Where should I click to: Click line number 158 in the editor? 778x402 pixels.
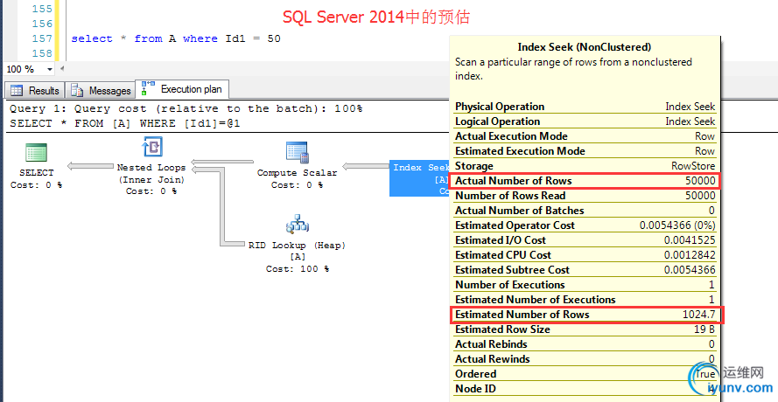tap(42, 53)
